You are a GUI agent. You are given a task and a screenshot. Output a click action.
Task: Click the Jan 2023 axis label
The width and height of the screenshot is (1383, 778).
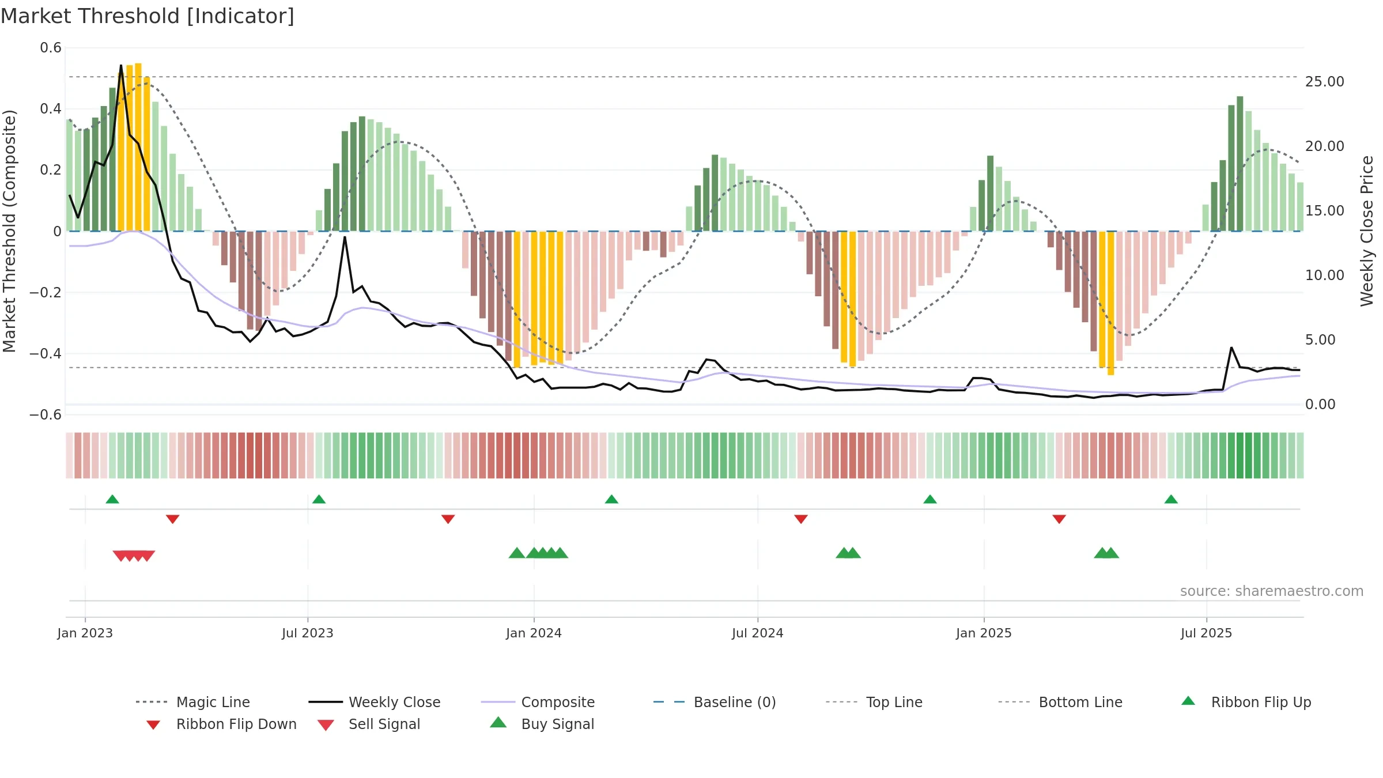[x=85, y=633]
